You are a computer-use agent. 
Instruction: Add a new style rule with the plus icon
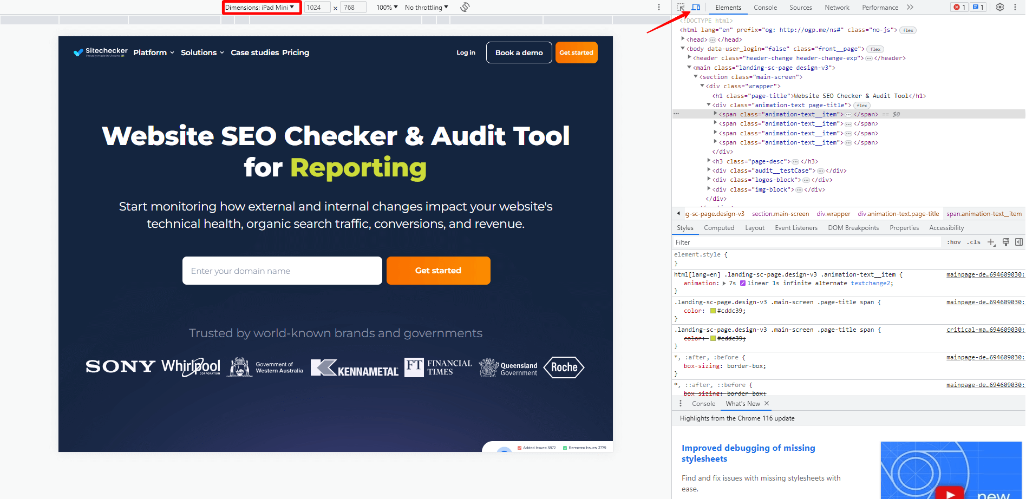991,242
